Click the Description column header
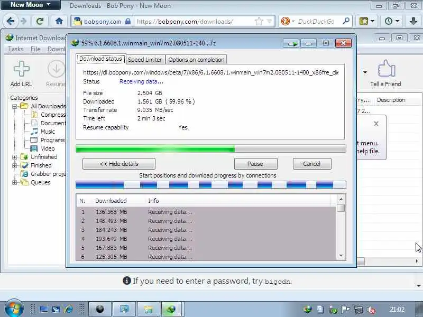This screenshot has height=317, width=423. coord(391,100)
